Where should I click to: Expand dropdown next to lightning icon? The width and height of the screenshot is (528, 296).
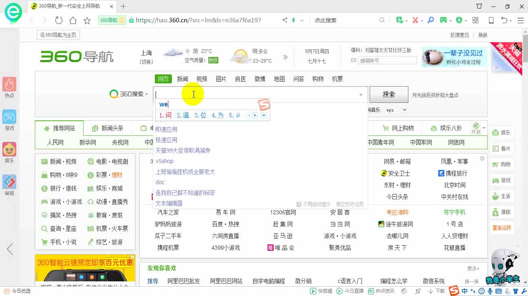302,20
